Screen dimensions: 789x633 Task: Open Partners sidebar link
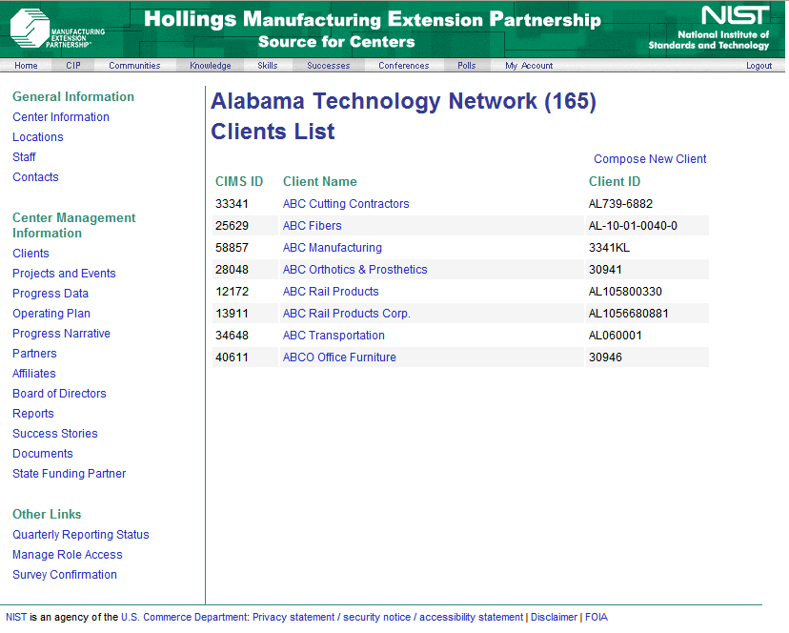[x=34, y=354]
